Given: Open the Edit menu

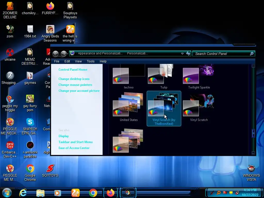Looking at the screenshot, I should 67,61.
